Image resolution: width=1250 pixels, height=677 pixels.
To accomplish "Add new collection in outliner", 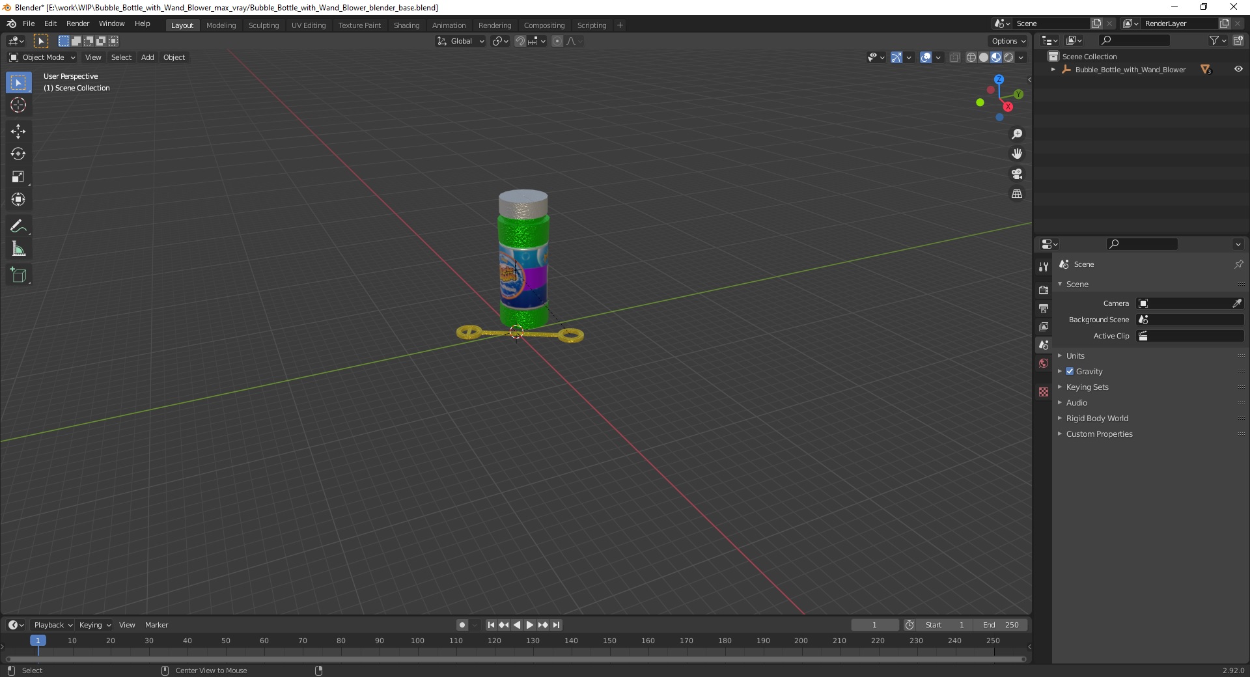I will tap(1238, 40).
